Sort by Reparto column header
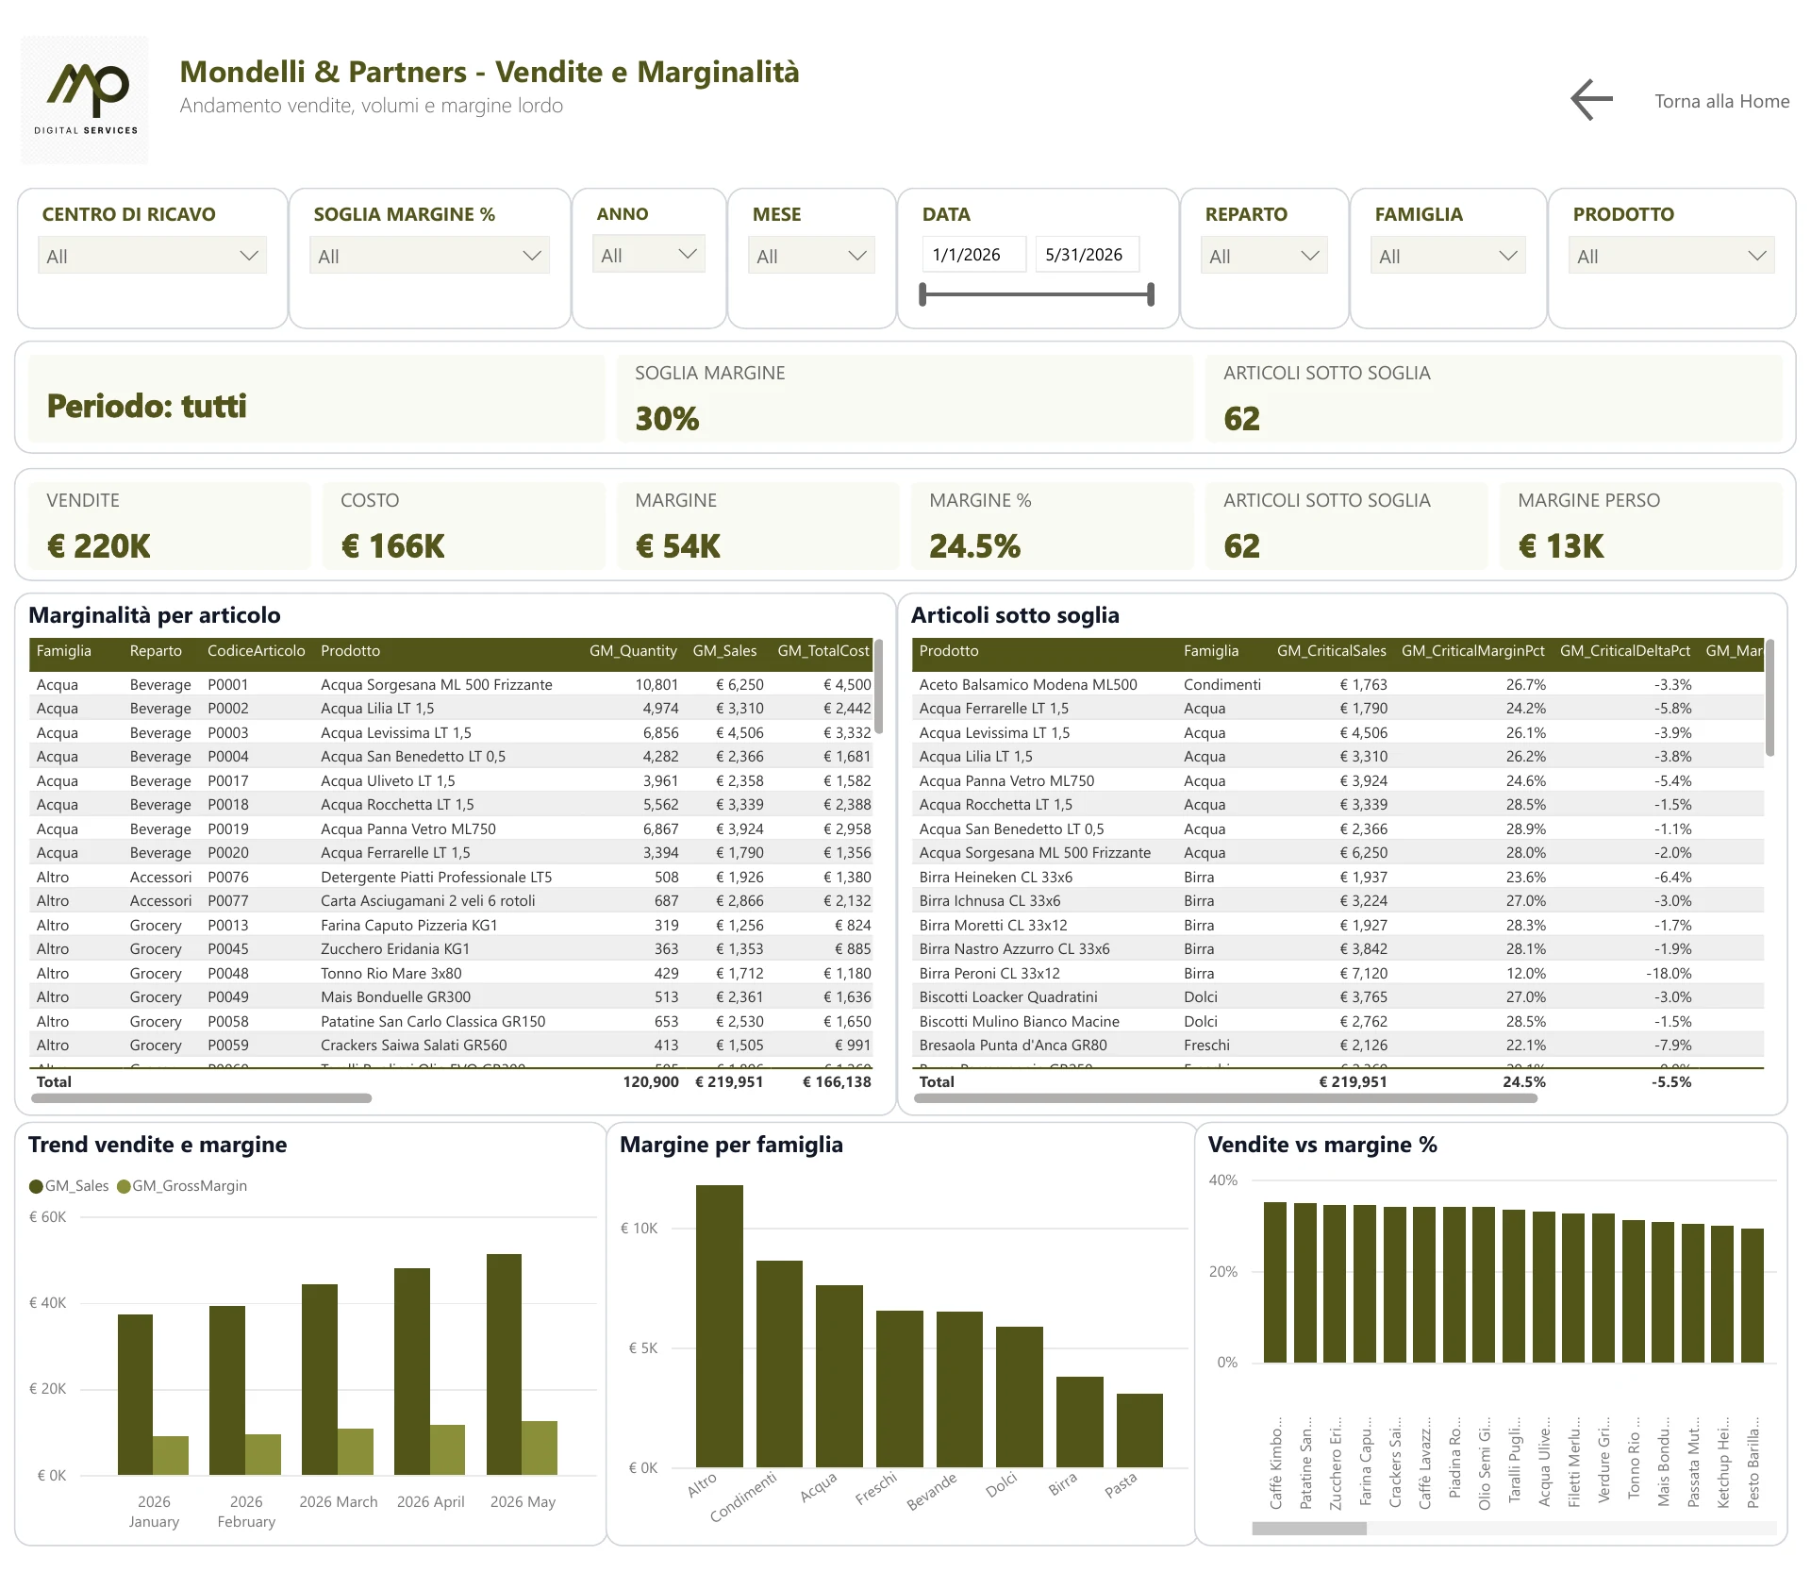The height and width of the screenshot is (1573, 1811). pyautogui.click(x=156, y=651)
